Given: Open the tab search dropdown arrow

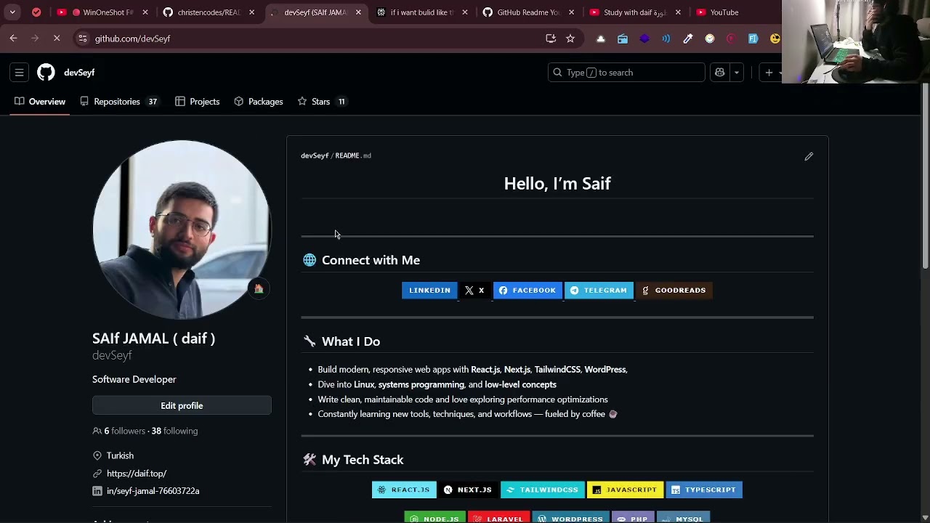Looking at the screenshot, I should [x=12, y=12].
